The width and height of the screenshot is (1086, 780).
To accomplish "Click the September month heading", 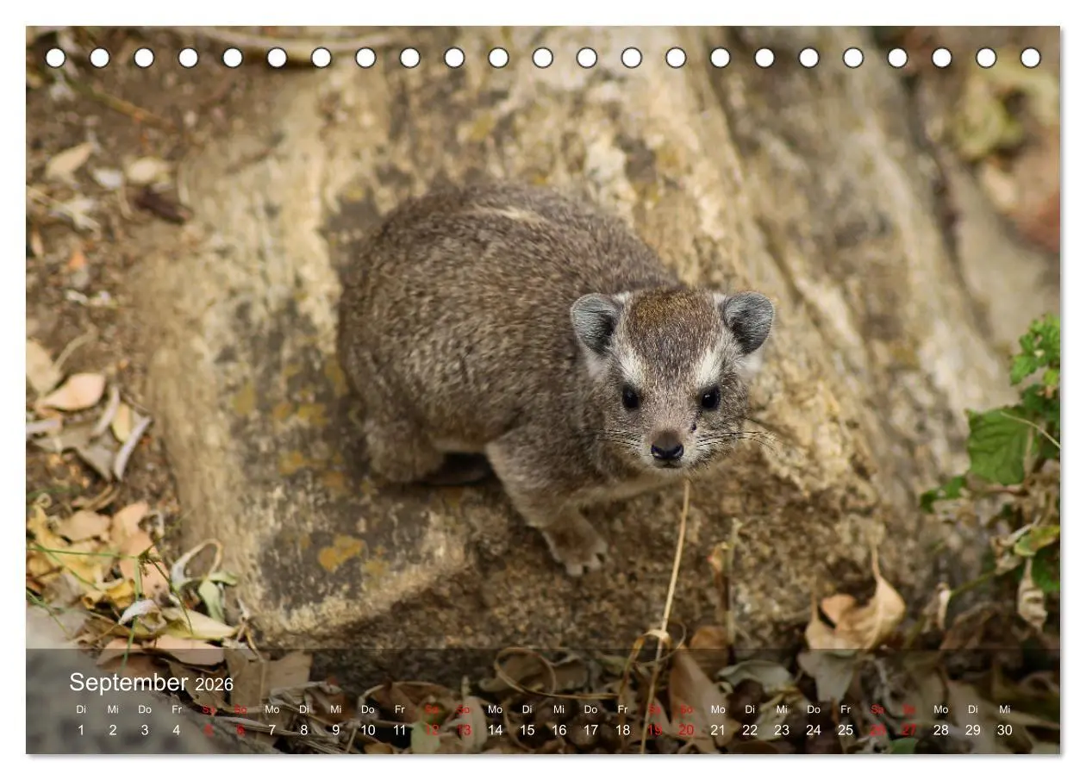I will click(x=128, y=683).
